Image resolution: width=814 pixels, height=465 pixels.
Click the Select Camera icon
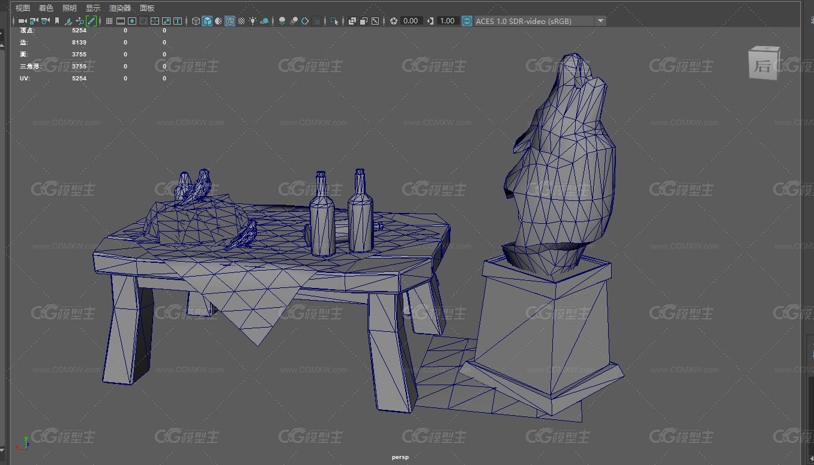[22, 21]
